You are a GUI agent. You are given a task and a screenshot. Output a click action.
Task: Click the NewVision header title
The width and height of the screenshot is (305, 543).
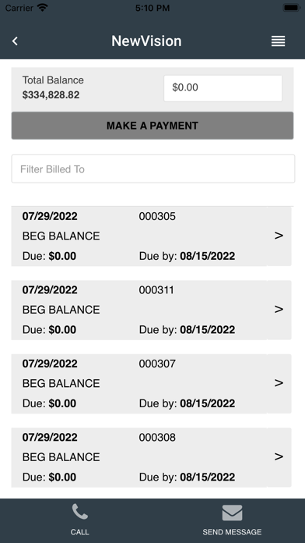pos(146,41)
